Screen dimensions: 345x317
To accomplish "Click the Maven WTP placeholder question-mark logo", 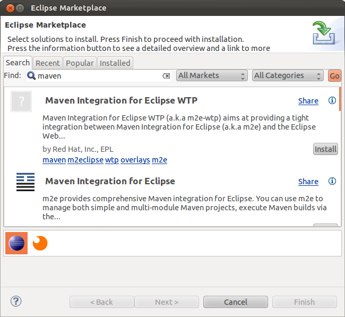I will (x=21, y=101).
